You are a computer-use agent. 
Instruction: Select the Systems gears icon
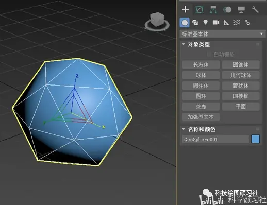(247, 23)
